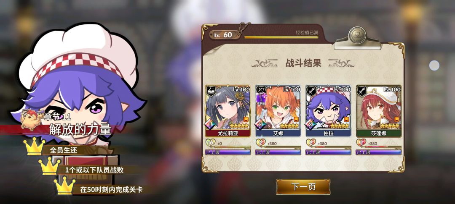Tap the crown icon beside 全员生还

point(34,146)
